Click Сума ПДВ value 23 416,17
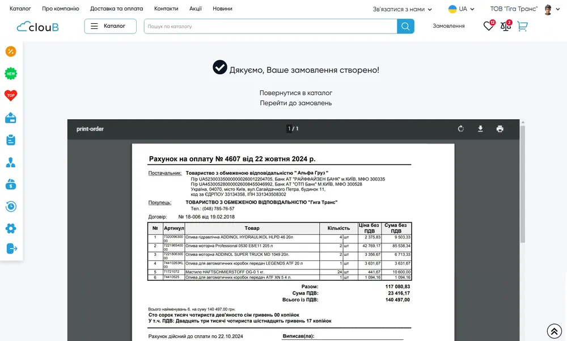 [x=399, y=293]
